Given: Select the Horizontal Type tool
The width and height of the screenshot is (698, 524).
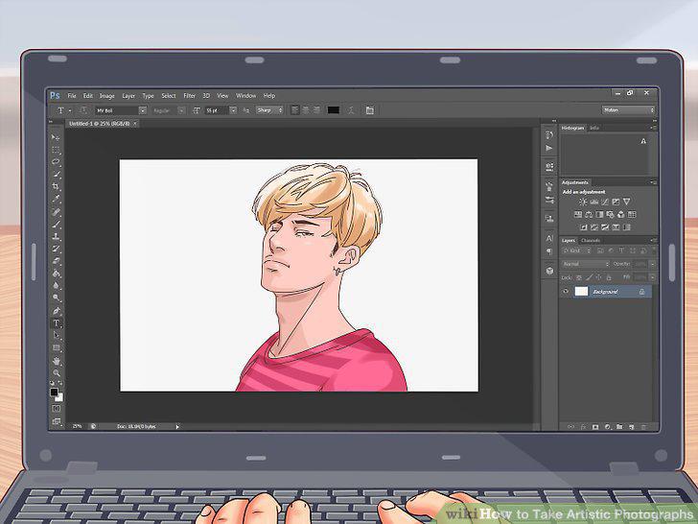Looking at the screenshot, I should [x=56, y=323].
